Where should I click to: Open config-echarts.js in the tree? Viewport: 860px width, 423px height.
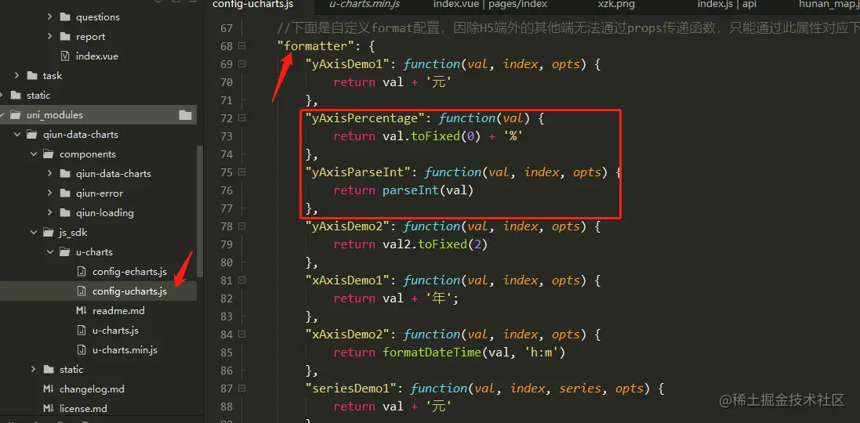coord(129,271)
